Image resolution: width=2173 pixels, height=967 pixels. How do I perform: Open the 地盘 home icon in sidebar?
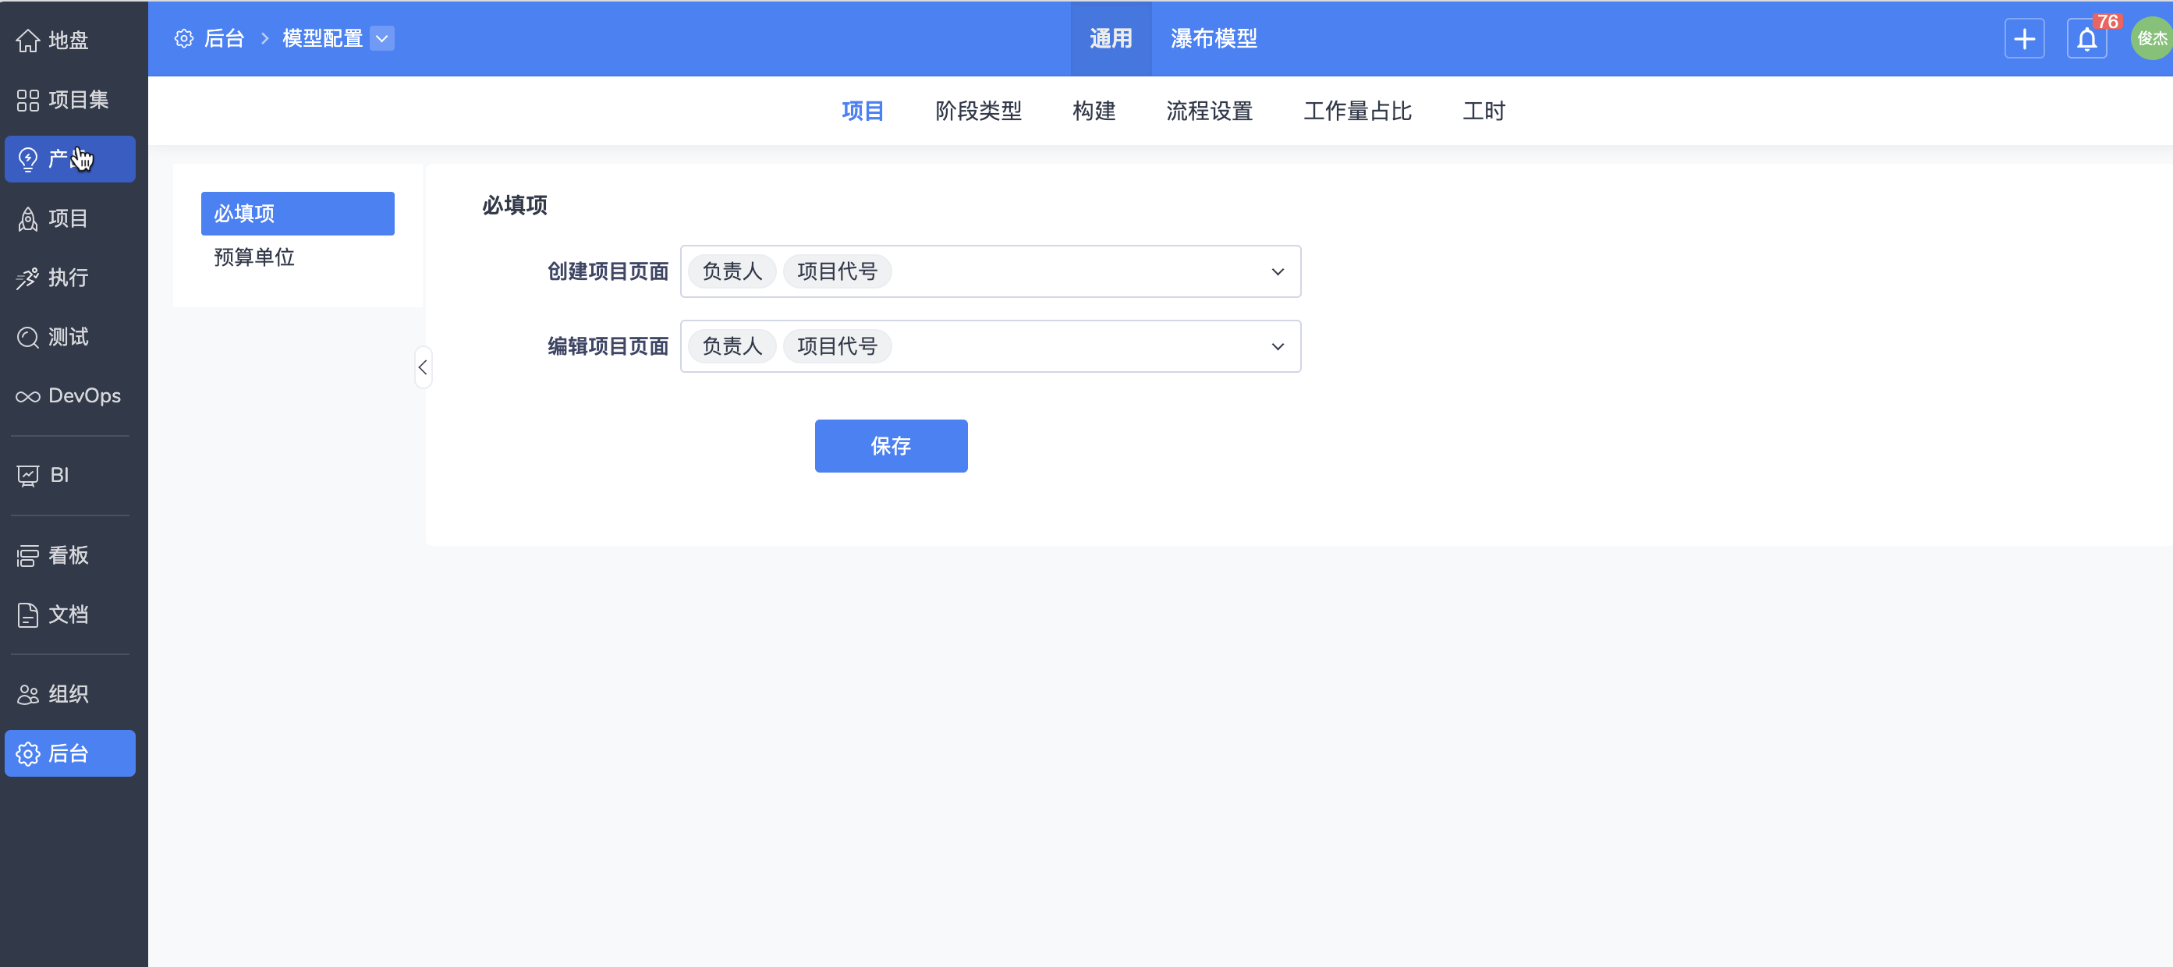click(28, 40)
